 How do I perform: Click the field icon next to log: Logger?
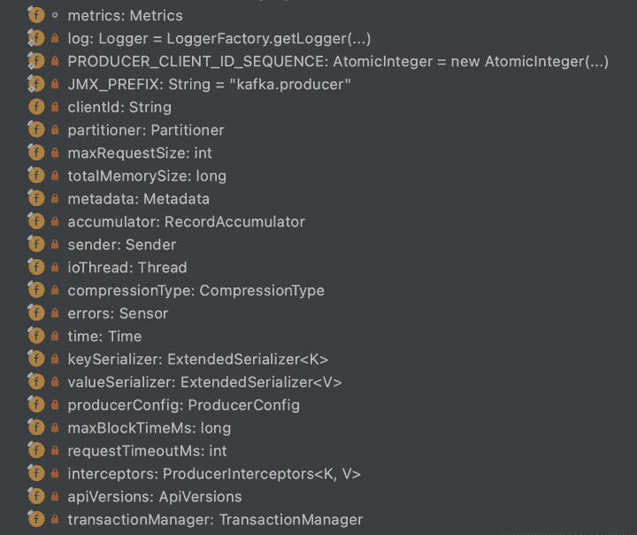coord(36,38)
